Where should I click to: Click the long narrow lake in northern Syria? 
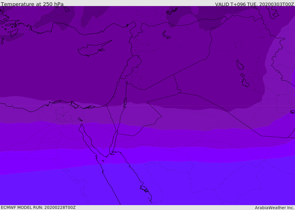(x=166, y=35)
